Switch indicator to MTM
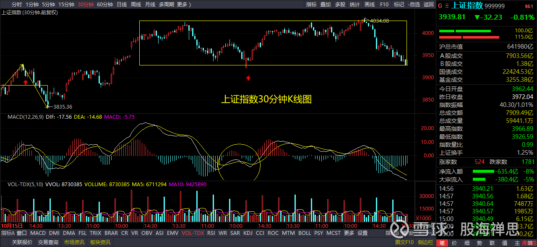Viewport: 537px width, 247px height. coord(288,233)
